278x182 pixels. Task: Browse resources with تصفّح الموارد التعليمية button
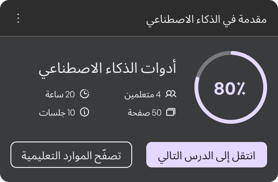pos(71,155)
